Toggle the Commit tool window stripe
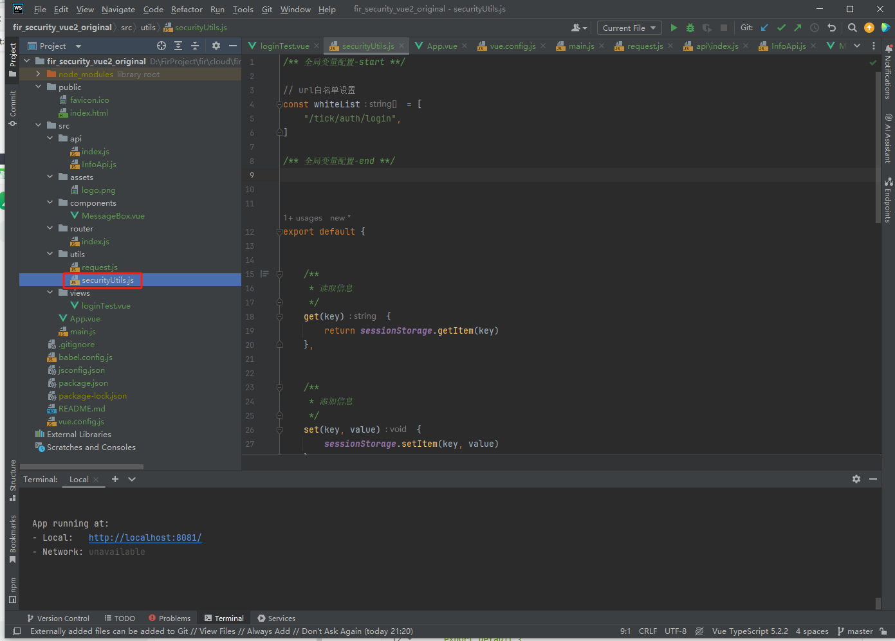The width and height of the screenshot is (895, 641). point(12,108)
